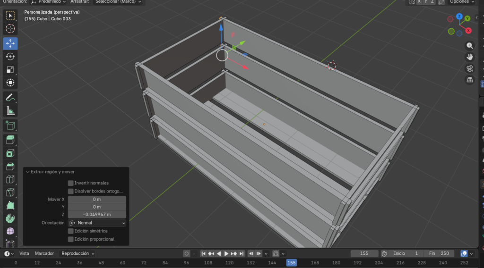Viewport: 484px width, 268px height.
Task: Enable Edición proporcional checkbox
Action: (x=71, y=239)
